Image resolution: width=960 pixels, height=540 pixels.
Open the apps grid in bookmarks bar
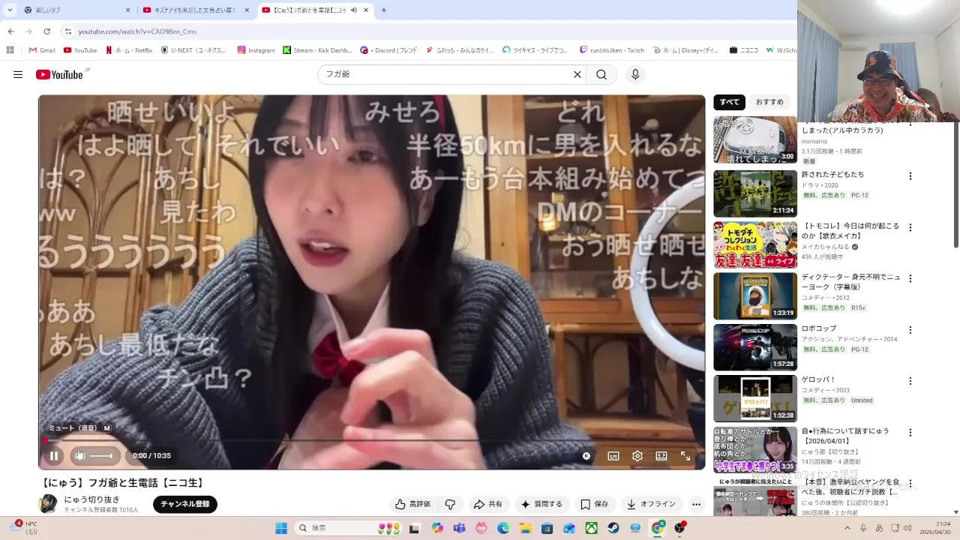10,50
